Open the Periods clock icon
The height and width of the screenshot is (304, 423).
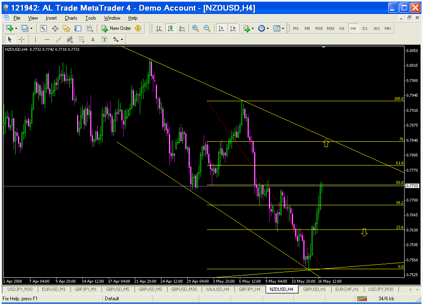(262, 28)
